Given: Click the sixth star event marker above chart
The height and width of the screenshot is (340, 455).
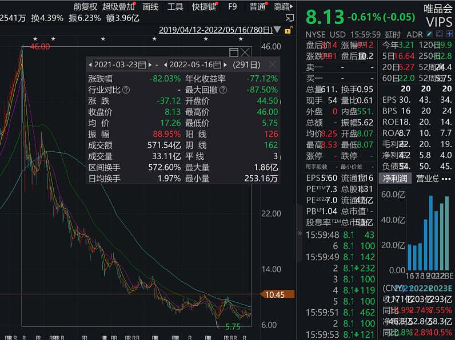Looking at the screenshot, I should click(241, 39).
